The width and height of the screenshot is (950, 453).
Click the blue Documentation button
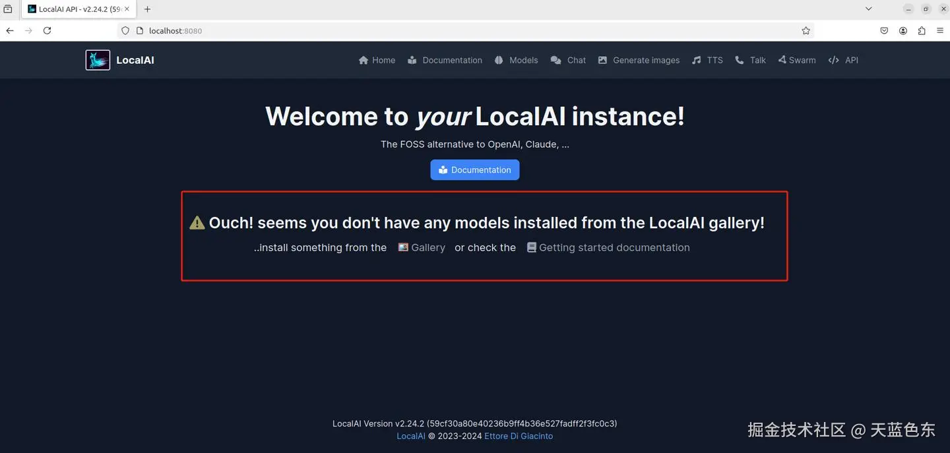475,169
